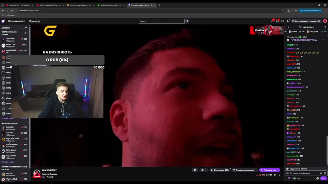Open Просмотр browse menu
The image size is (328, 184).
[x=34, y=21]
